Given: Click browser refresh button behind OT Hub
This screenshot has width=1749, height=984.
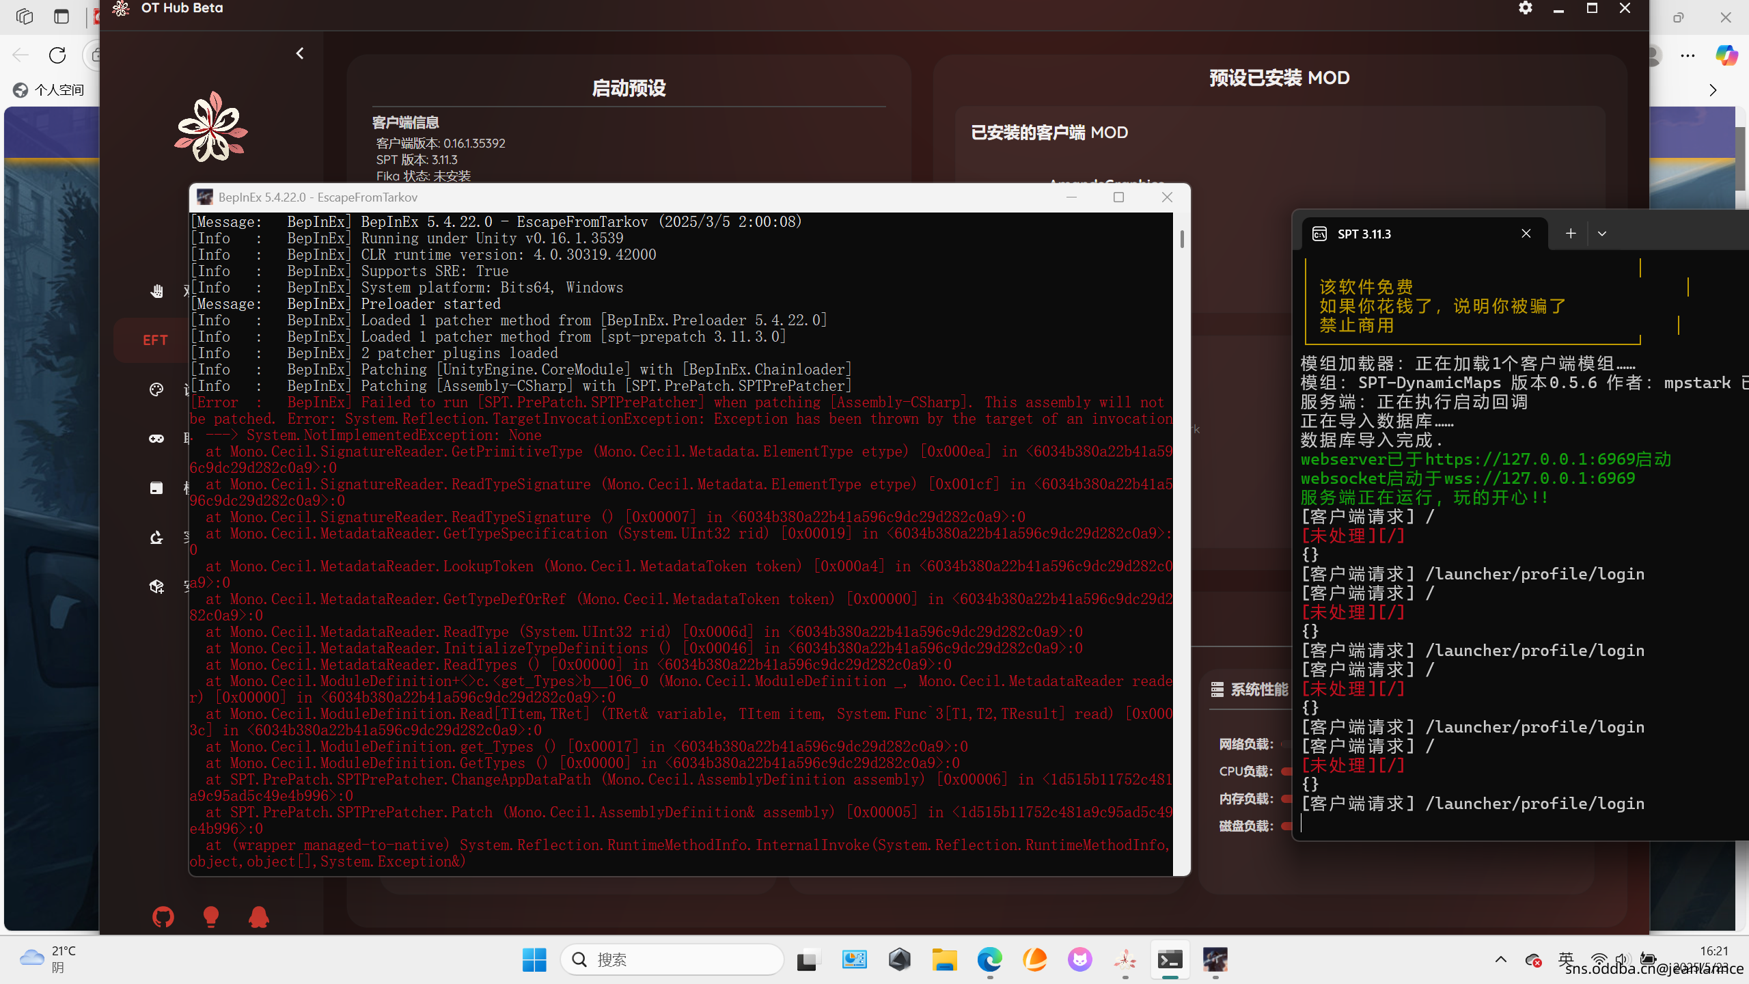Looking at the screenshot, I should point(57,55).
